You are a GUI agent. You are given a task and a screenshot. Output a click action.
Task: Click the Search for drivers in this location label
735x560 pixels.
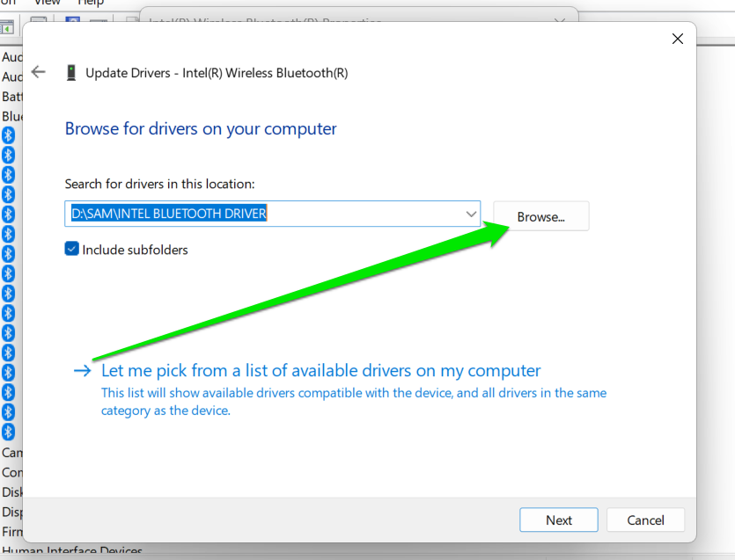point(160,184)
